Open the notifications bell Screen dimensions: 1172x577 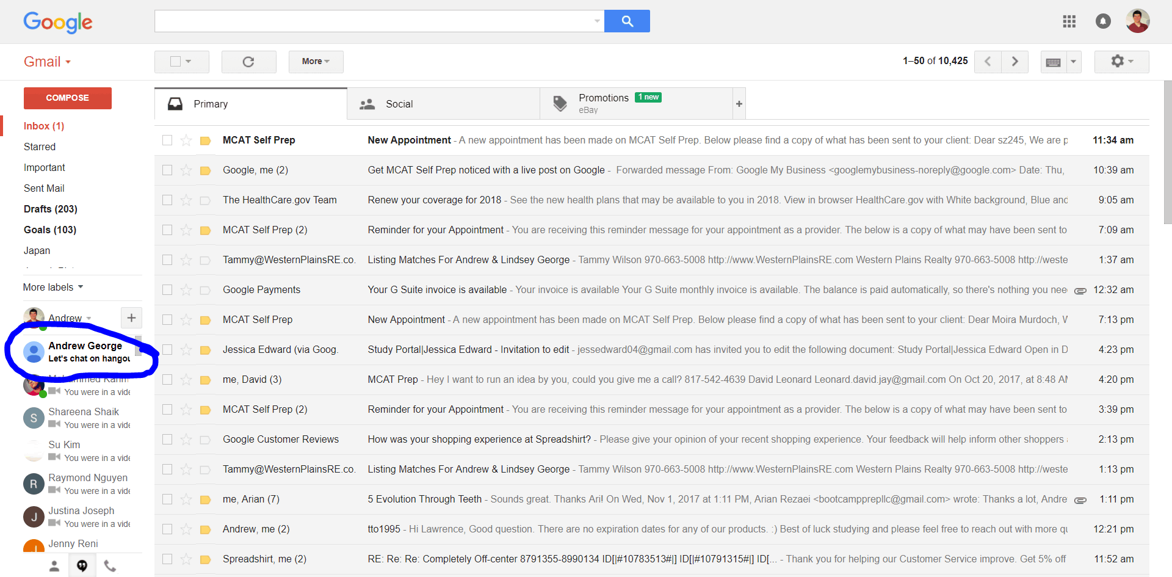tap(1103, 21)
